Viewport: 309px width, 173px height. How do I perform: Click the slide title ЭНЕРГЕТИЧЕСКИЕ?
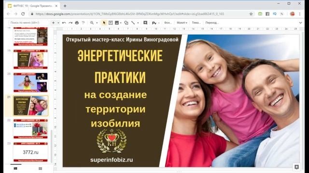(120, 56)
